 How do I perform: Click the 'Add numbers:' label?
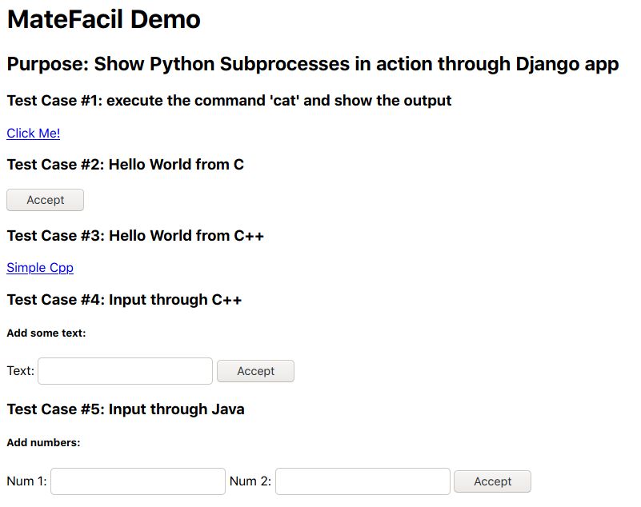click(43, 442)
